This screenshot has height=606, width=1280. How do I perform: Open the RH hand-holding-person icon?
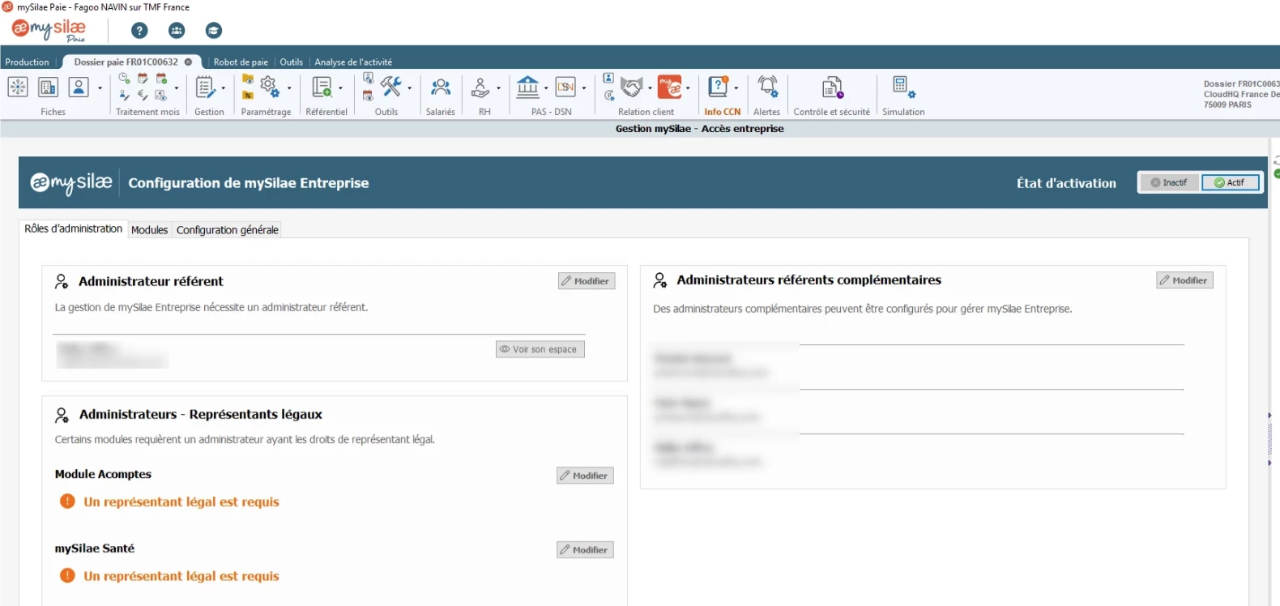click(x=480, y=87)
